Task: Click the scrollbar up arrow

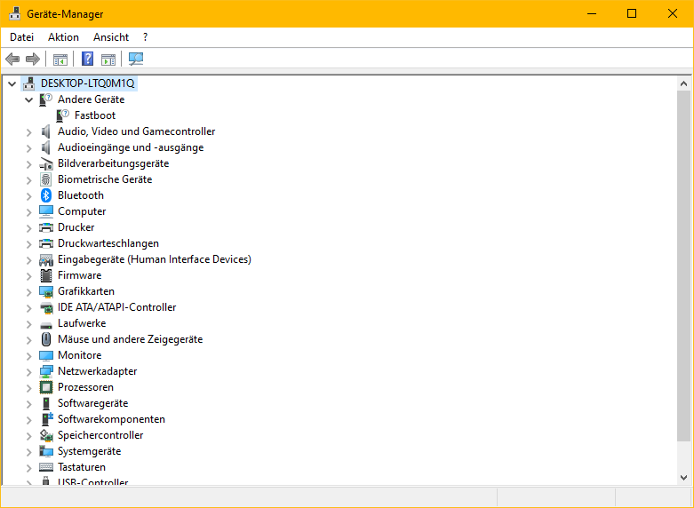Action: pos(684,83)
